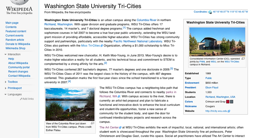Screen dimensions: 253x138
Task: Click external link icon next to Miss Tri-Cities
Action: (x=102, y=46)
